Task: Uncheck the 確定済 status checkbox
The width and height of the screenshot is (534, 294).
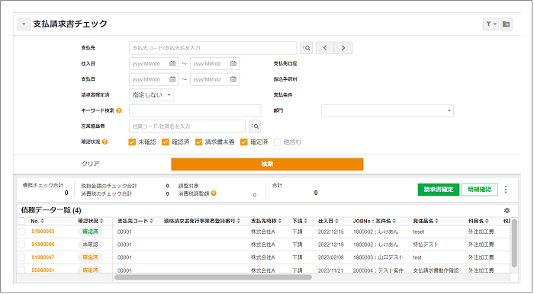Action: [244, 142]
